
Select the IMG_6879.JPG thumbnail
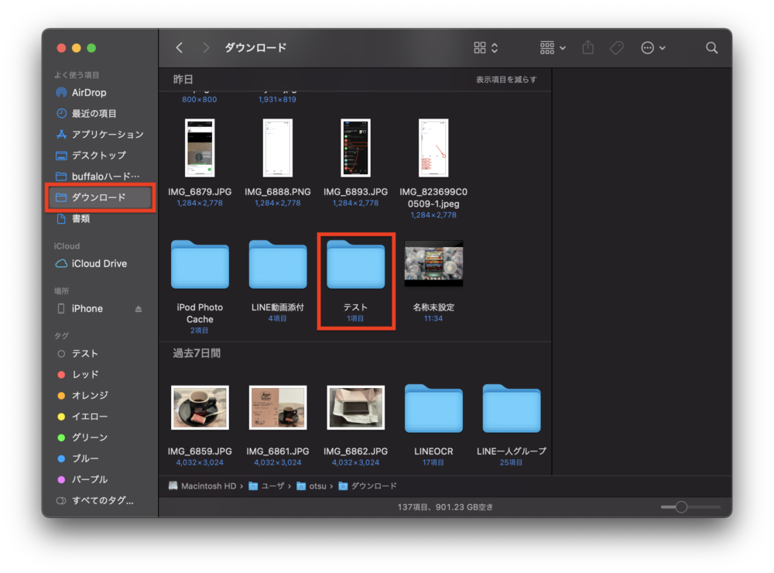[200, 148]
